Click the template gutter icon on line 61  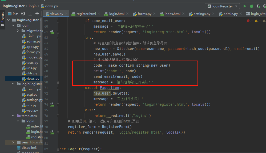pos(52,32)
